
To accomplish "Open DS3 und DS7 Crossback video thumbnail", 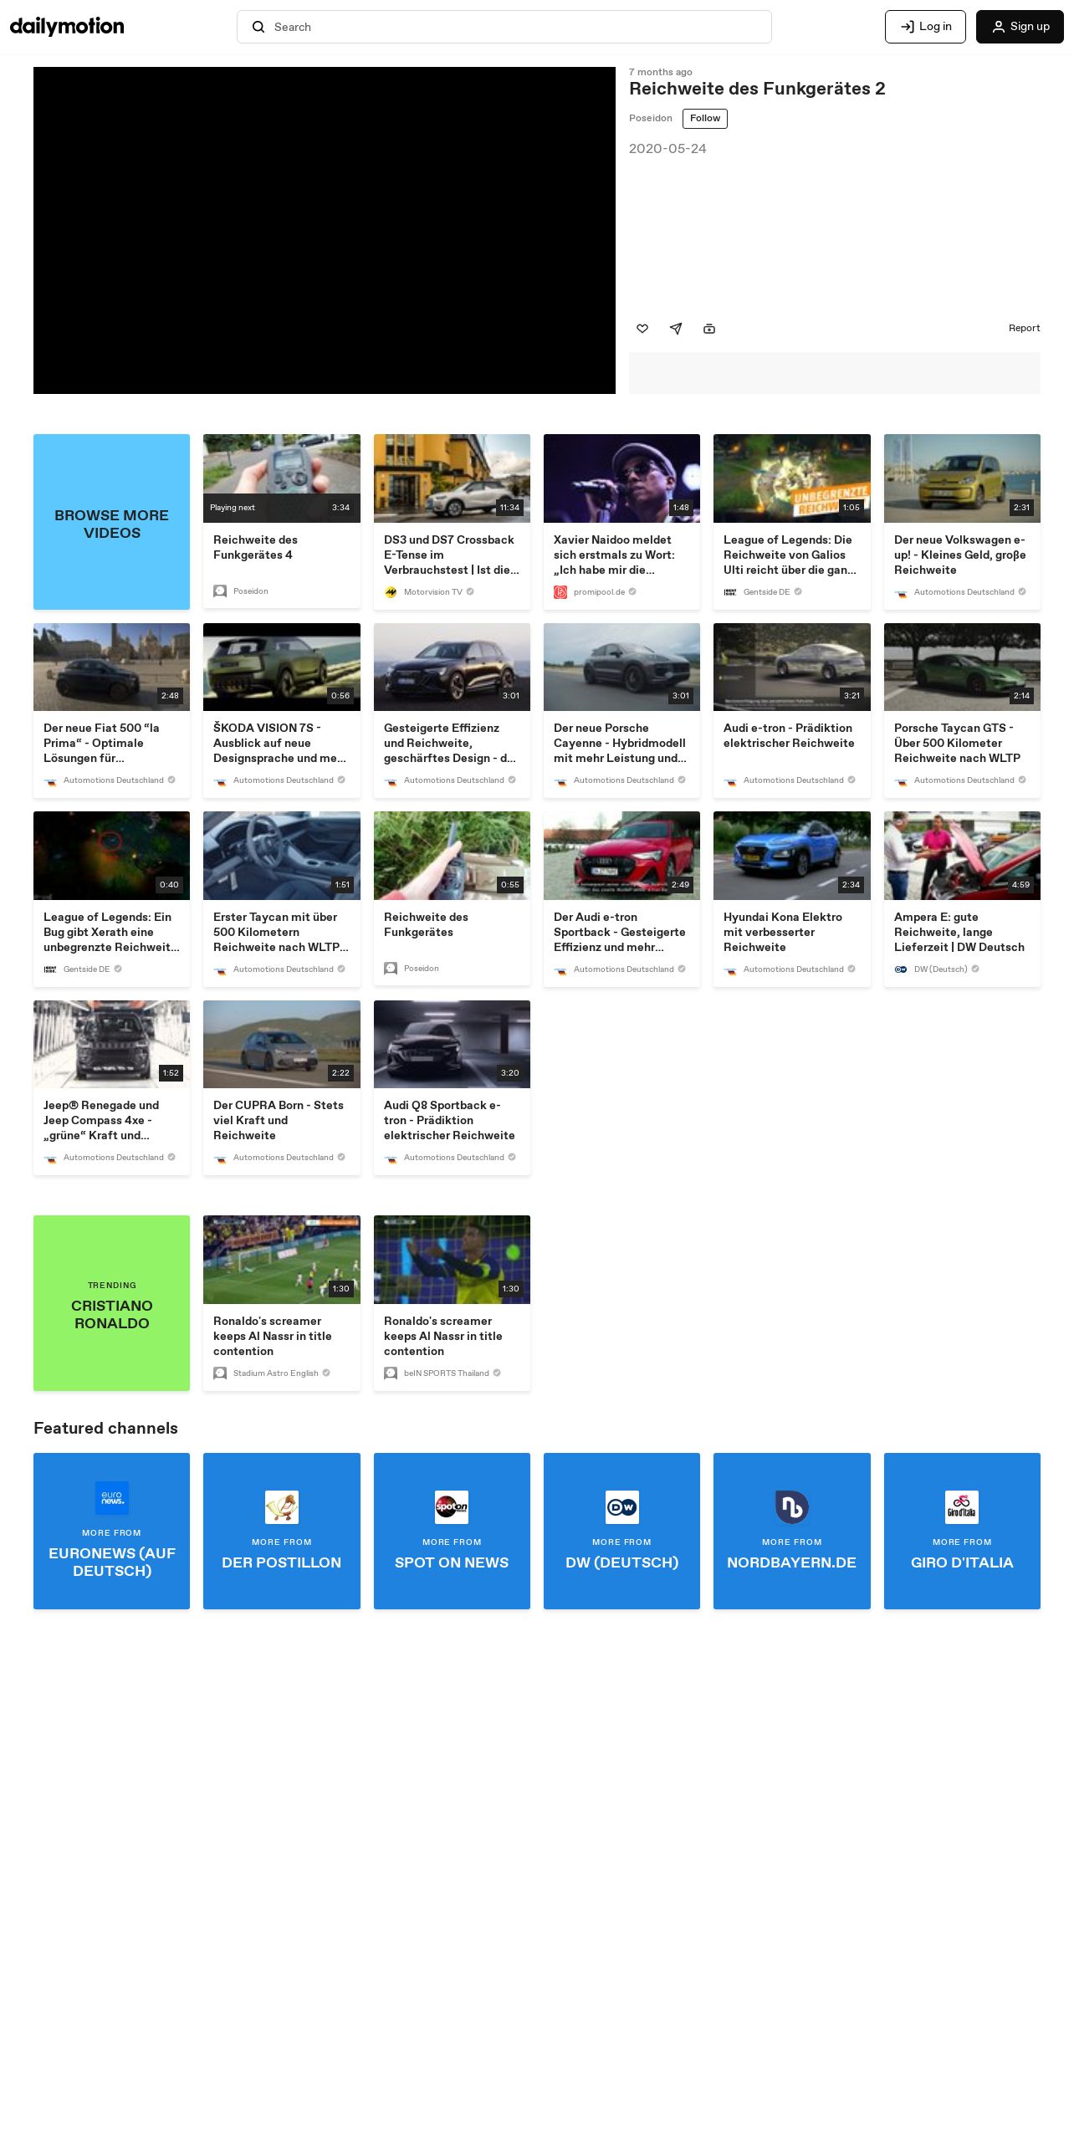I will (x=452, y=478).
